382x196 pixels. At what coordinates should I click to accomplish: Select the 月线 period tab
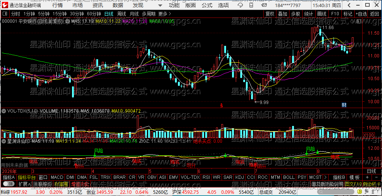134,14
